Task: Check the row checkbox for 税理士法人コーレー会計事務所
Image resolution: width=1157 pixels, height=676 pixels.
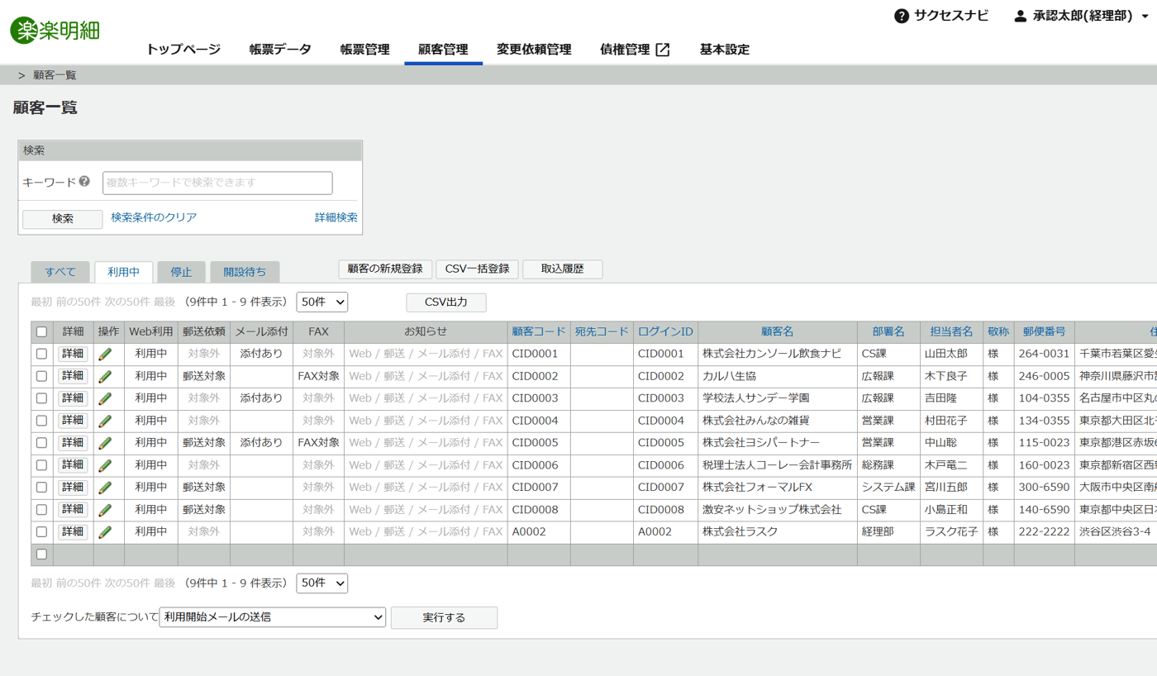Action: (41, 465)
